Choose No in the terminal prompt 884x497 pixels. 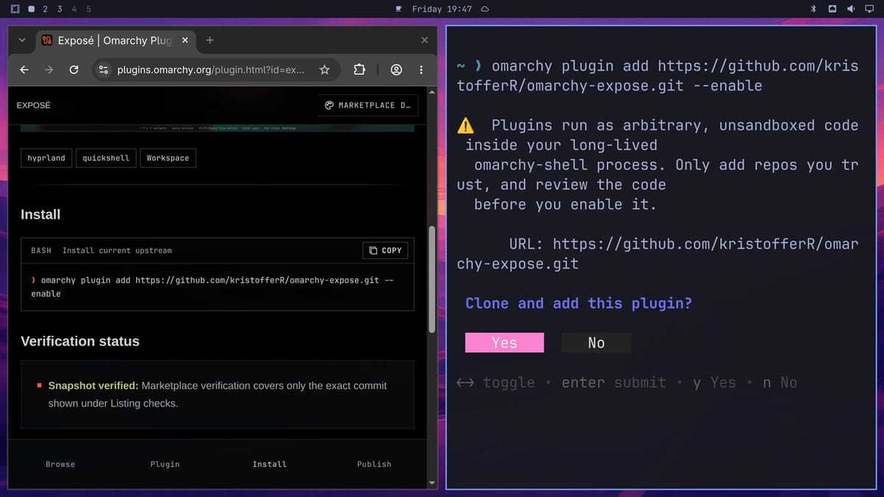click(596, 342)
